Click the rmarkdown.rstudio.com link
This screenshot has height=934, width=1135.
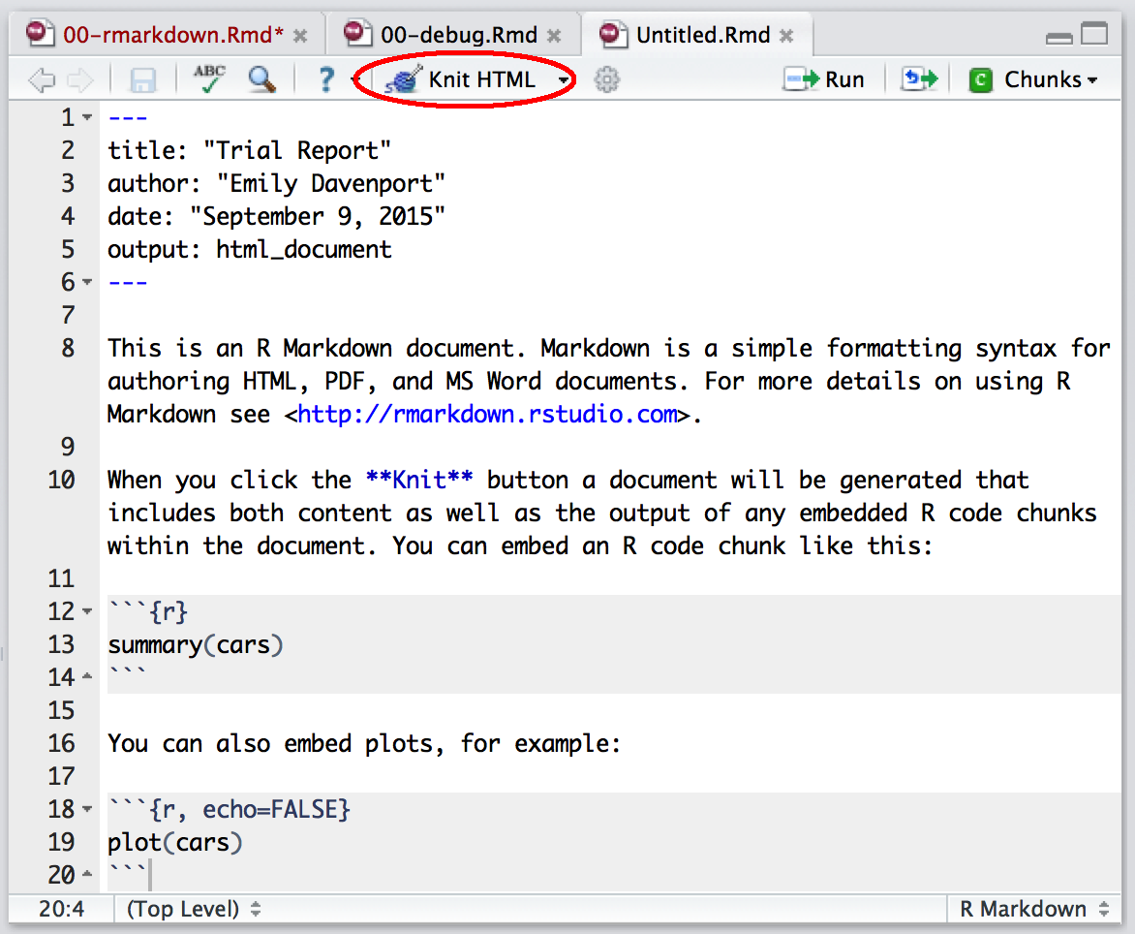click(487, 414)
